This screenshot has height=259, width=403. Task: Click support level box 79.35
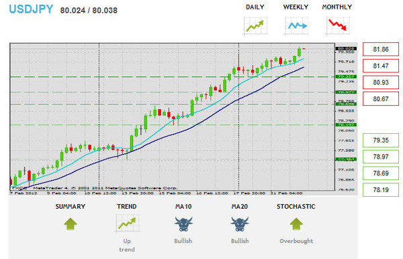click(x=381, y=140)
